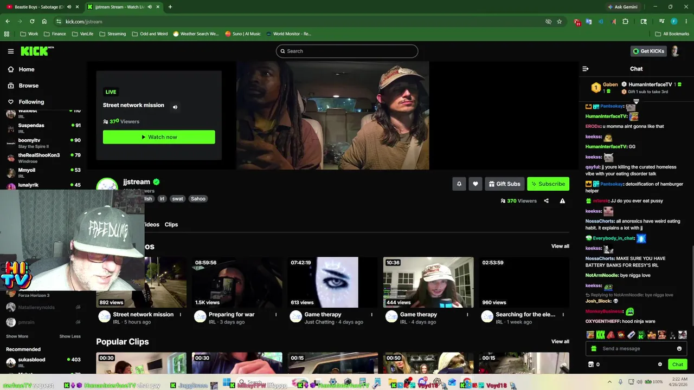Click Get KICKs button
The width and height of the screenshot is (694, 390).
(x=648, y=51)
